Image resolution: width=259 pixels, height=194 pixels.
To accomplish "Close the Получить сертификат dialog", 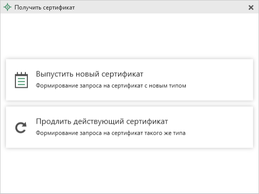I will click(x=251, y=7).
